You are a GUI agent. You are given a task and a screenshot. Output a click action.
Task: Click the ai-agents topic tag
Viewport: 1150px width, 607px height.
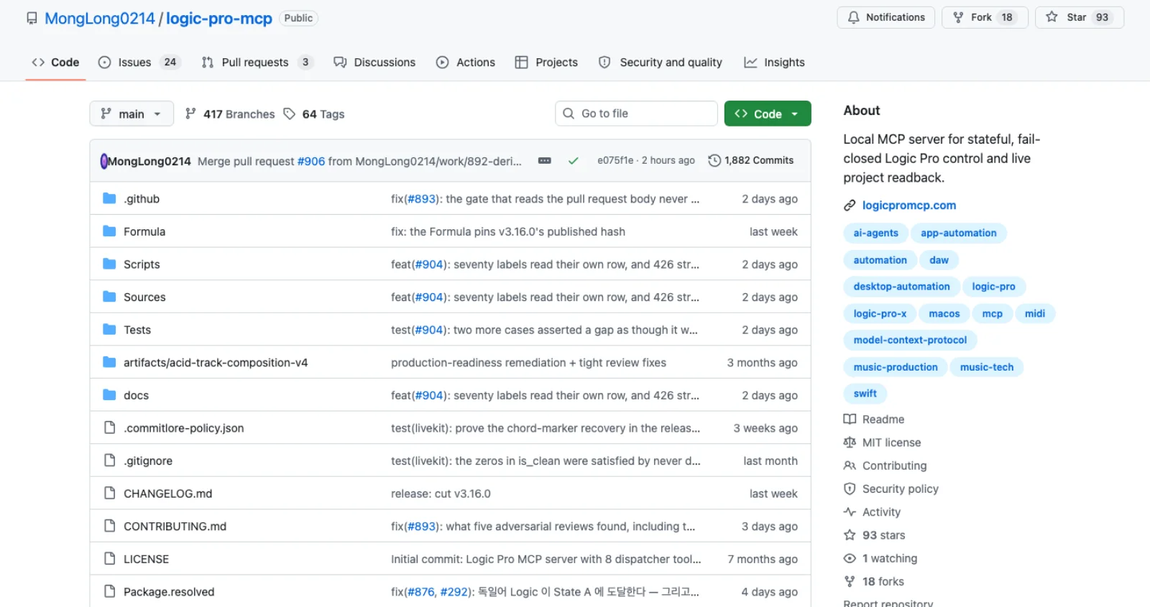[x=876, y=233]
